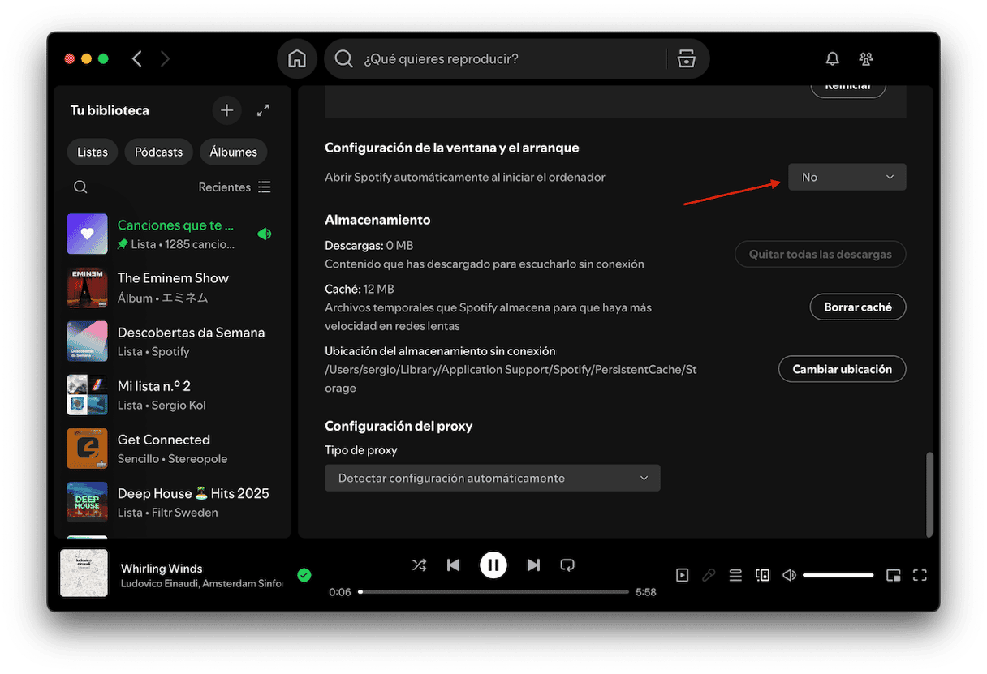
Task: Focus the ¿Qué quieres reproducir? search field
Action: tap(510, 58)
